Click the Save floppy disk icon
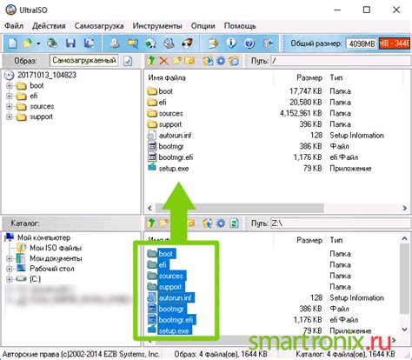 [70, 43]
